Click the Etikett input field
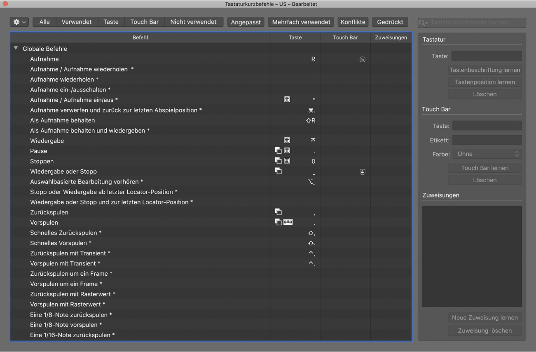 pos(487,140)
